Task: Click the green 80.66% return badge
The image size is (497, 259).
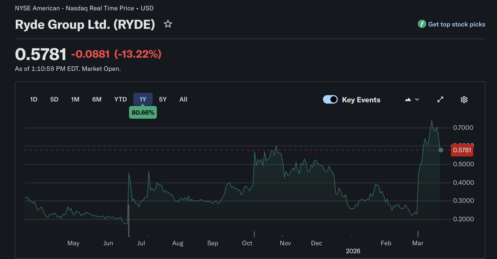Action: (x=143, y=112)
